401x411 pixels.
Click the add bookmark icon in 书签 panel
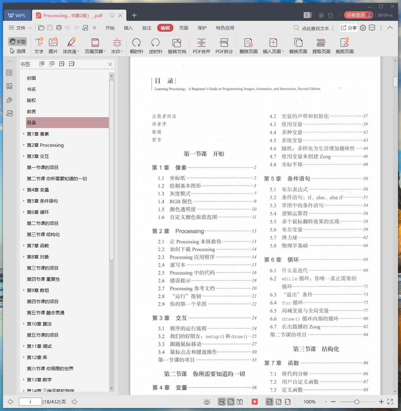62,64
